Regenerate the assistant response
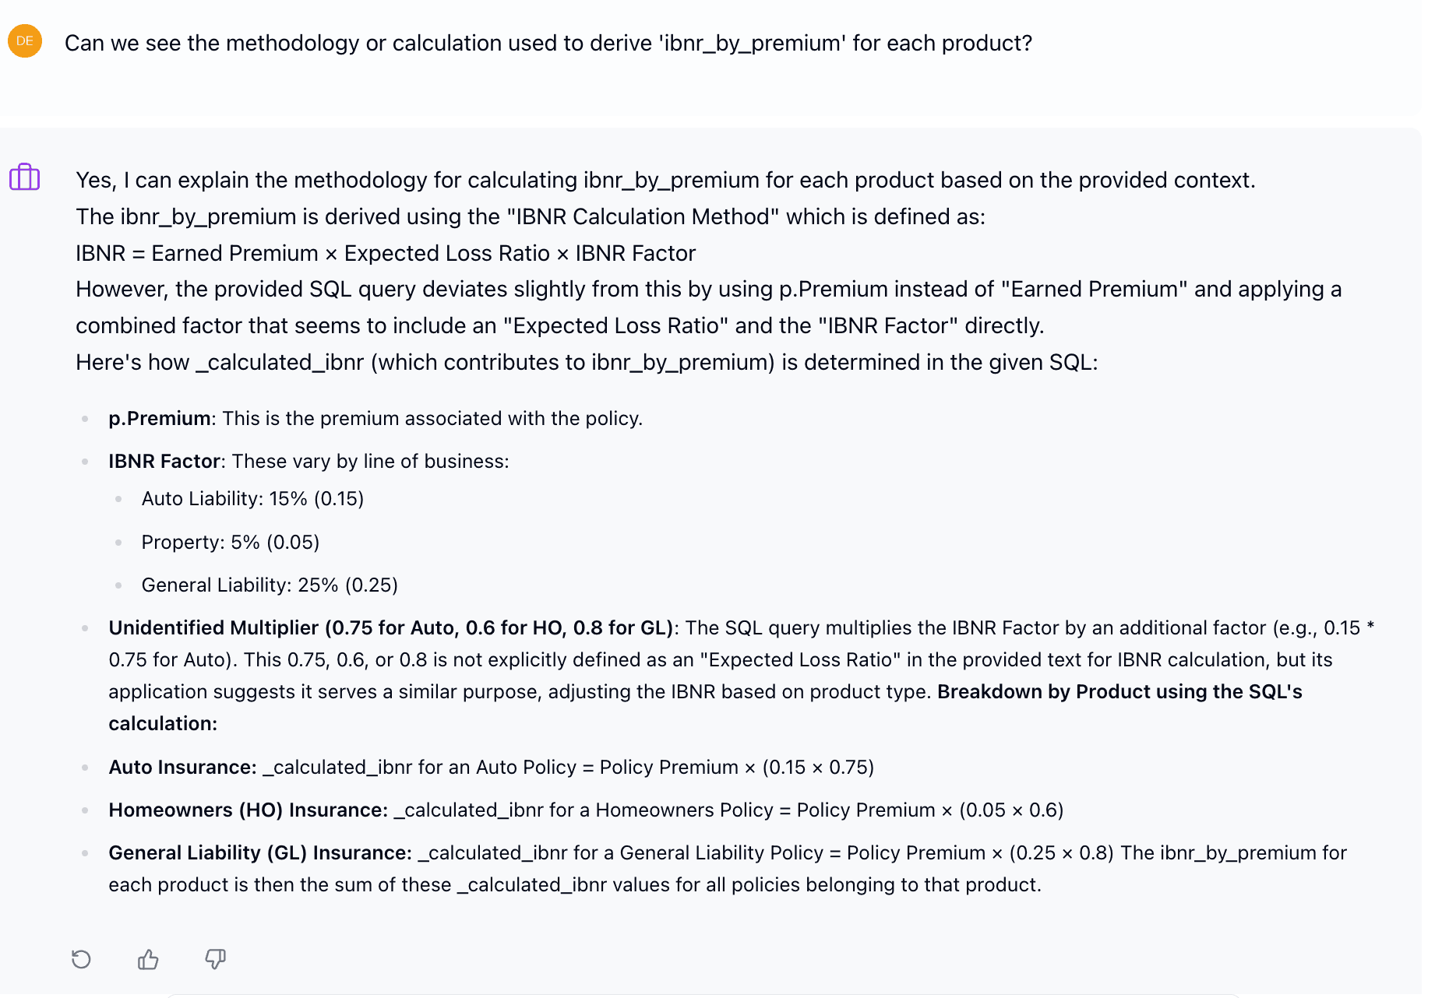 tap(81, 959)
